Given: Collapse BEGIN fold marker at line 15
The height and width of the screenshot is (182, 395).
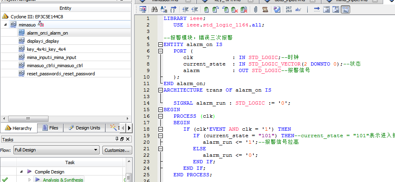Looking at the screenshot, I should coord(160,110).
